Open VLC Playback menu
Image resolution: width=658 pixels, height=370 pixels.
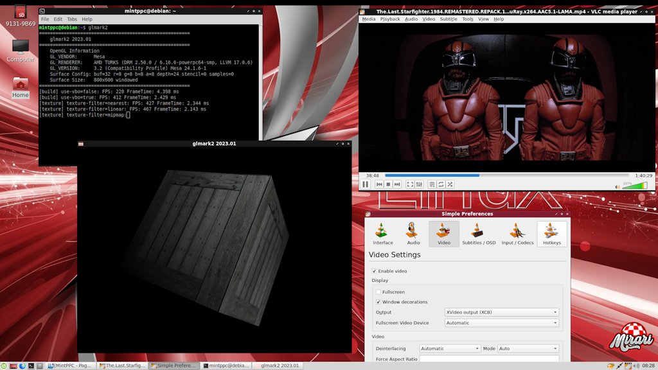390,19
